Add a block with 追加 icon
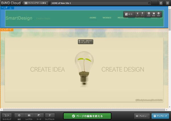 [148, 14]
